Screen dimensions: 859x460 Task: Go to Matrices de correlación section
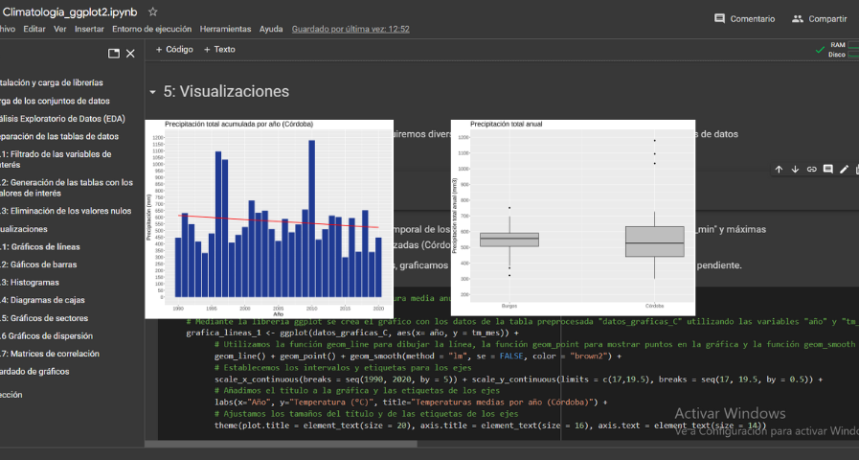click(x=50, y=354)
